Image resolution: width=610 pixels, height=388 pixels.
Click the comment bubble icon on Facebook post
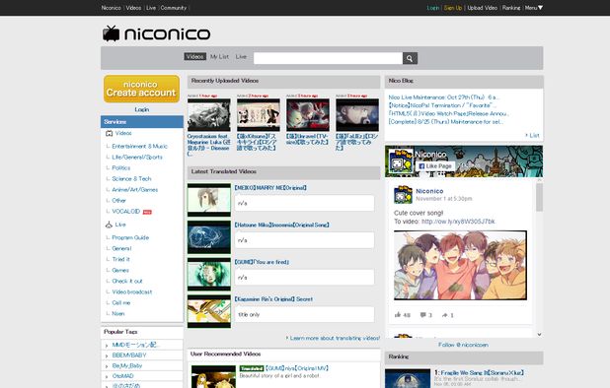(422, 315)
